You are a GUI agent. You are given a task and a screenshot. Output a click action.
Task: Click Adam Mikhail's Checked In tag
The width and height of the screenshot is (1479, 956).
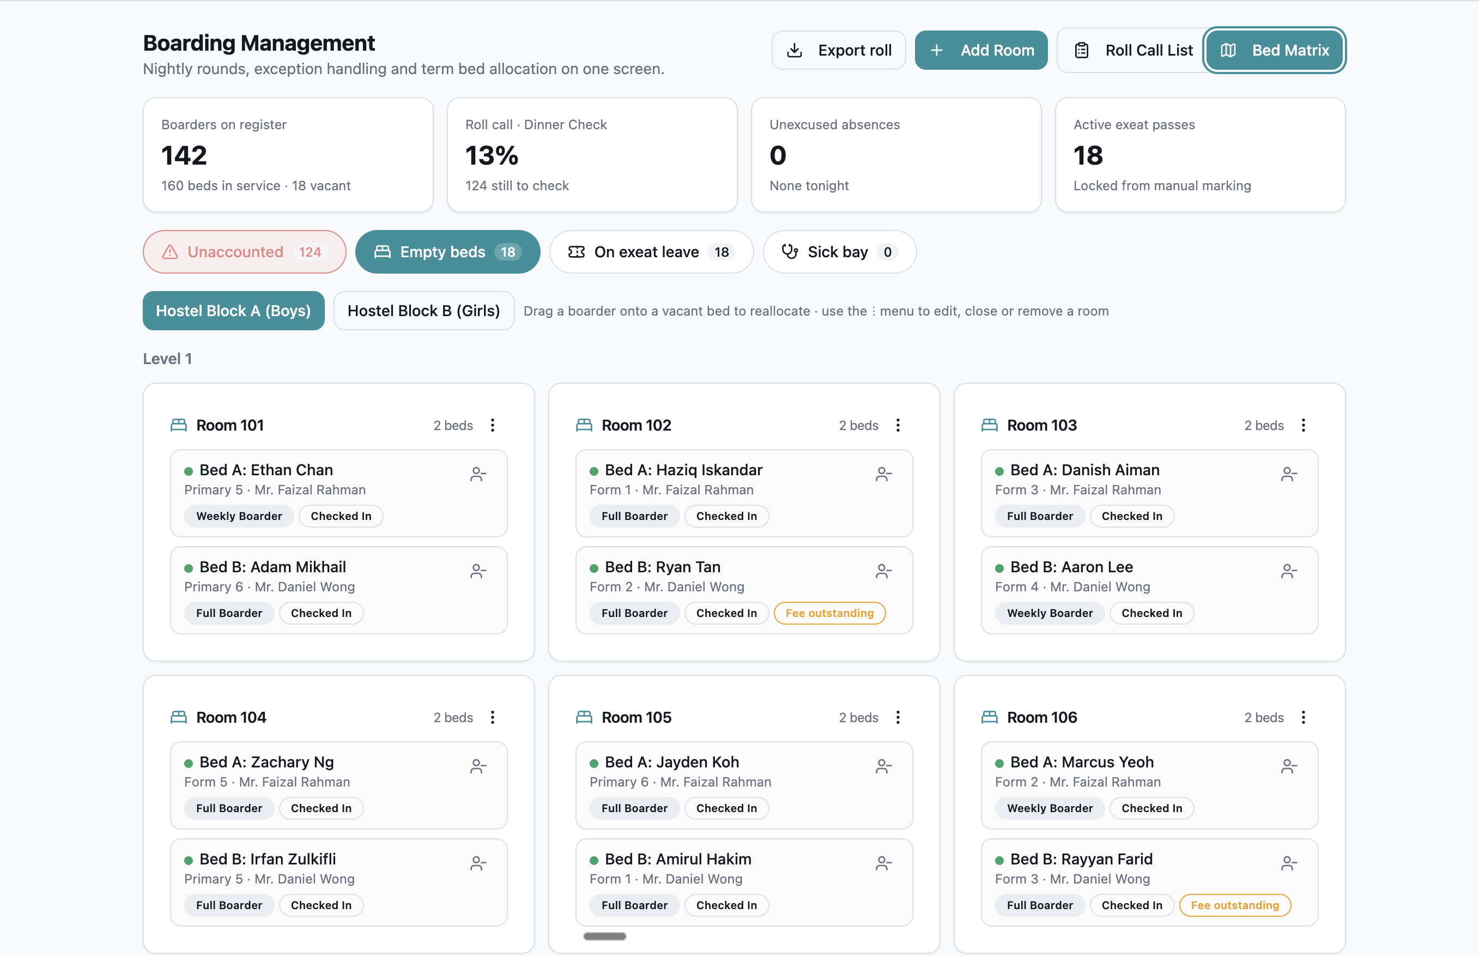tap(321, 613)
